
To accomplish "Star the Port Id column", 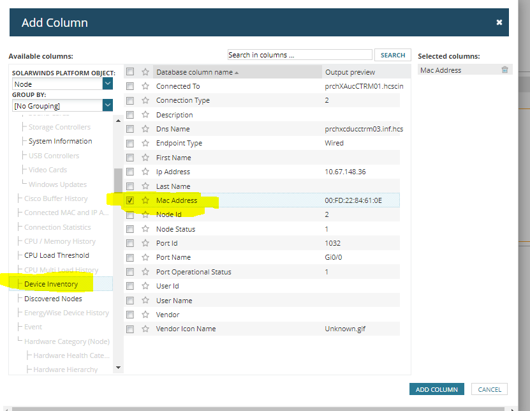I will point(145,243).
